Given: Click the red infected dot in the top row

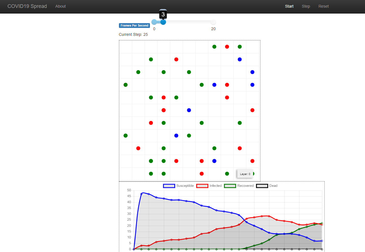Looking at the screenshot, I should pyautogui.click(x=227, y=47).
